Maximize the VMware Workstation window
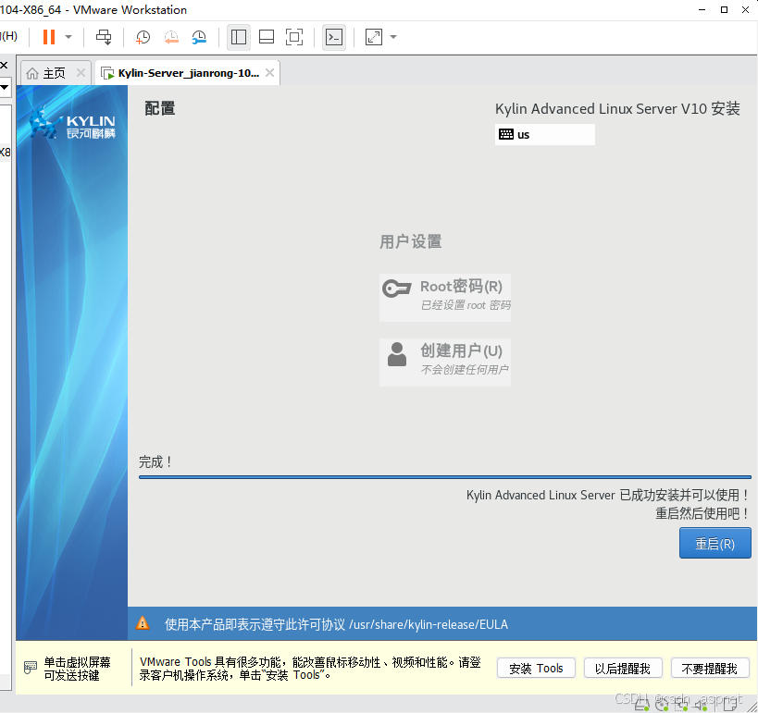This screenshot has width=758, height=713. click(724, 9)
